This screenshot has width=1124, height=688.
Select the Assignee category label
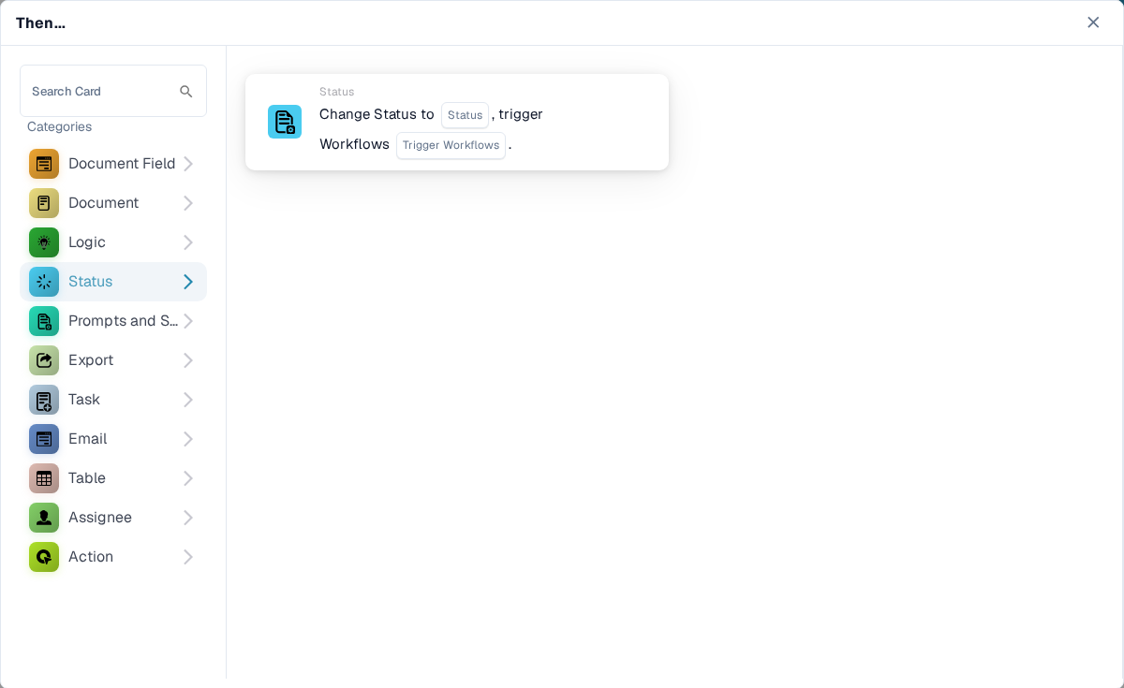(100, 518)
